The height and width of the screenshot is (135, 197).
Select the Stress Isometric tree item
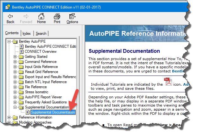pos(37,92)
